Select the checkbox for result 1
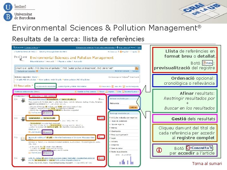The width and height of the screenshot is (227, 170). click(x=15, y=99)
